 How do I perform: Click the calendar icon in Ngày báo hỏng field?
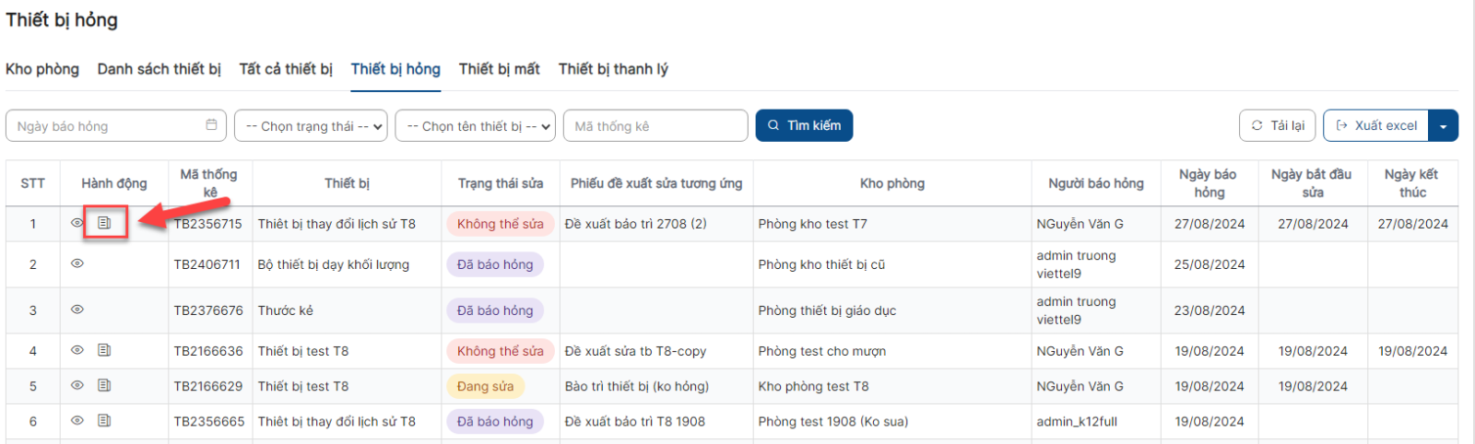click(x=212, y=125)
